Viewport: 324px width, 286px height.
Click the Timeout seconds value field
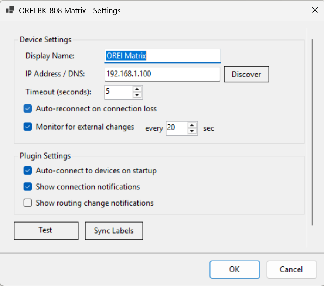click(x=118, y=92)
